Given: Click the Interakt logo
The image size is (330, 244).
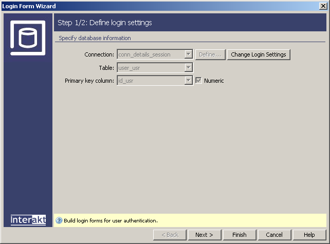Looking at the screenshot, I should click(x=28, y=220).
